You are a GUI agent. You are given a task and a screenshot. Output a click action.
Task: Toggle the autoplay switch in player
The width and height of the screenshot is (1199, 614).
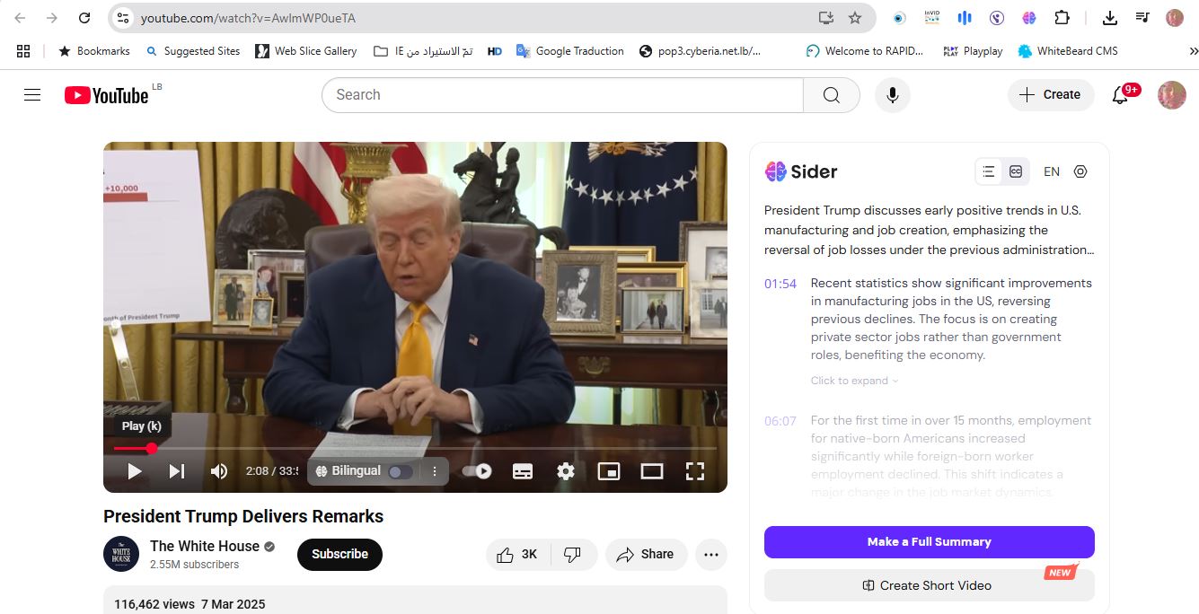pyautogui.click(x=477, y=471)
